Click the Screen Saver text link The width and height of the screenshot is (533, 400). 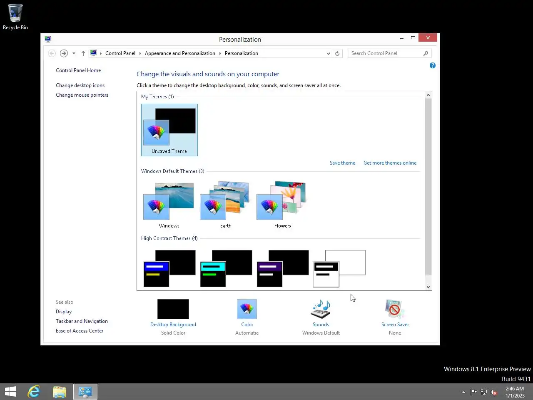click(x=395, y=325)
